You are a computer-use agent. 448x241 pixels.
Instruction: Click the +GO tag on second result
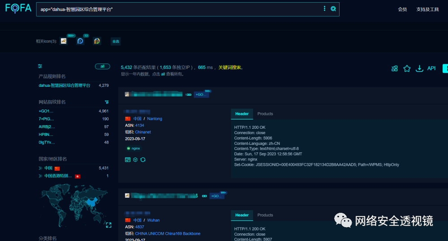coord(216,196)
